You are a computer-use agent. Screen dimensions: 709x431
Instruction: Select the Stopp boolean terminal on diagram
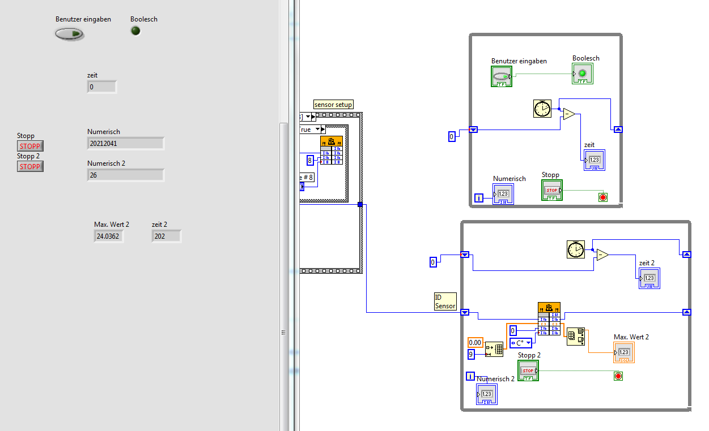click(552, 190)
